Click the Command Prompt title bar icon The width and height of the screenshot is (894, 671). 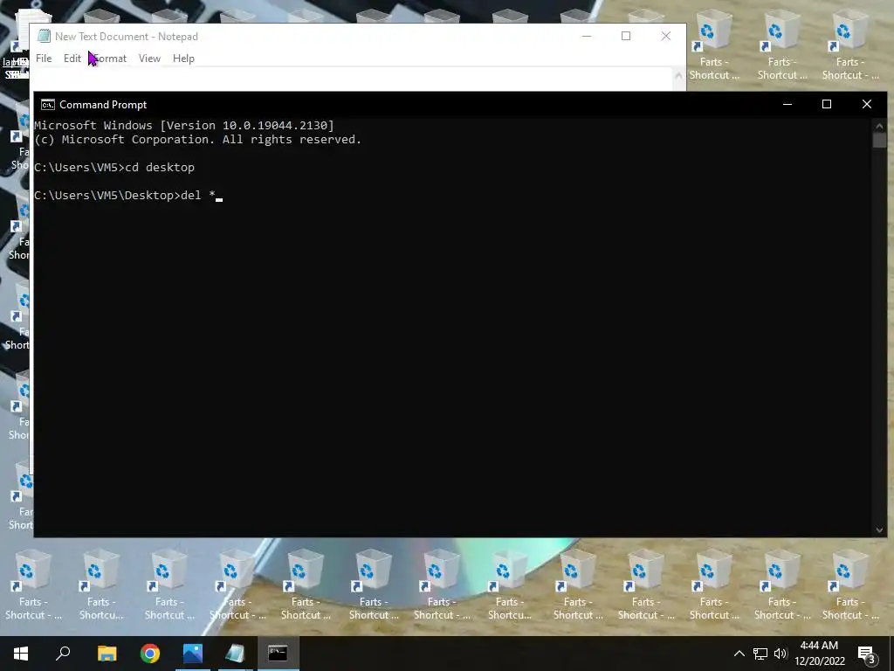click(48, 105)
